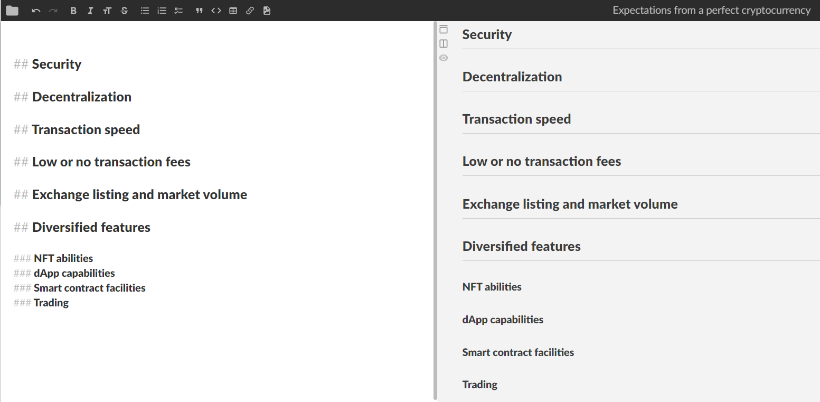Place cursor in '## Security' editor line

(48, 64)
